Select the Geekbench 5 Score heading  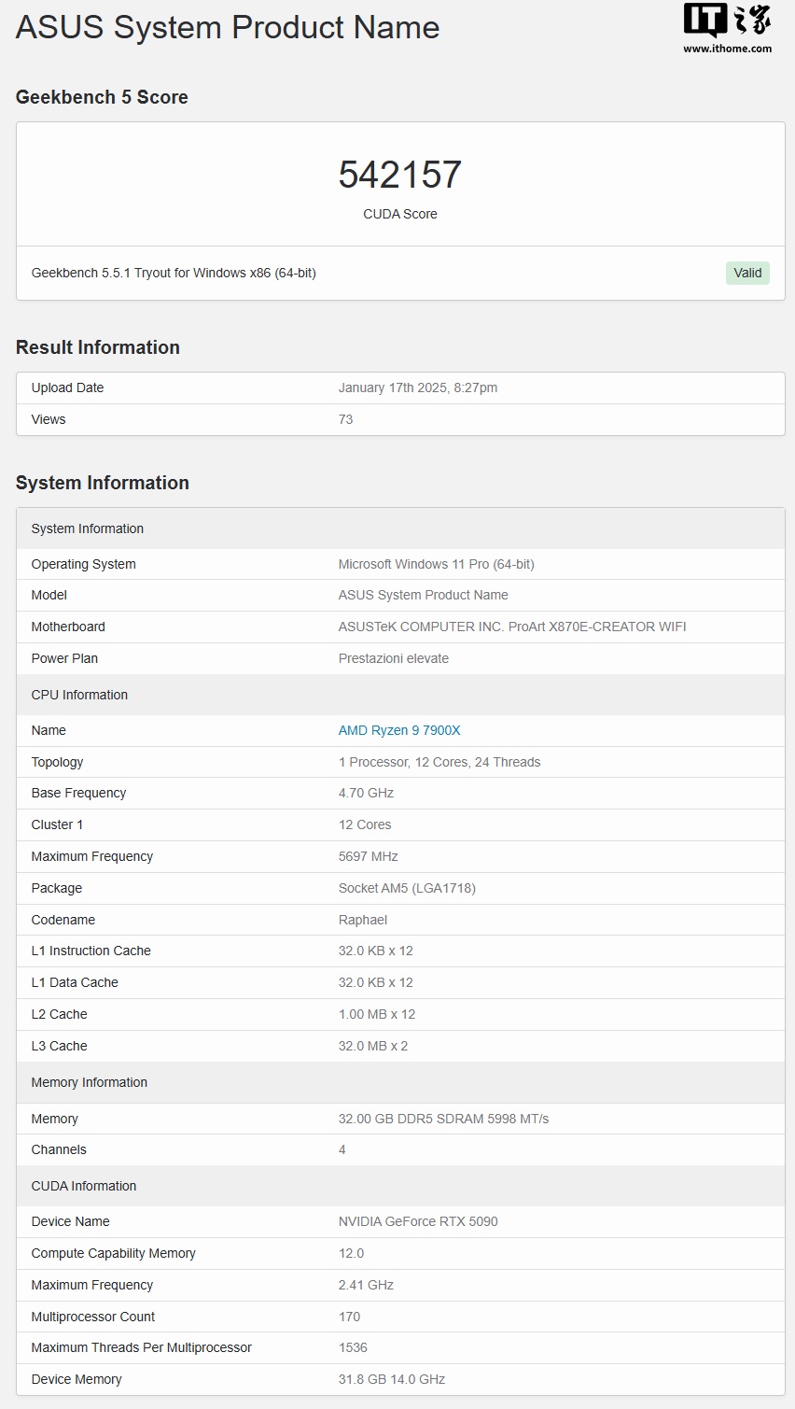[102, 97]
